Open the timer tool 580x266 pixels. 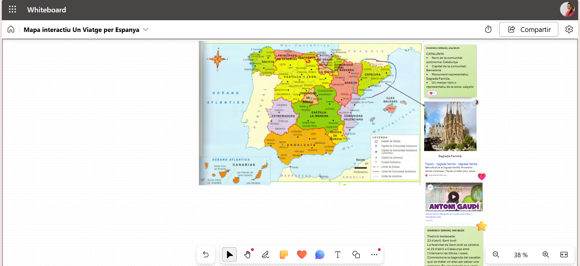488,29
